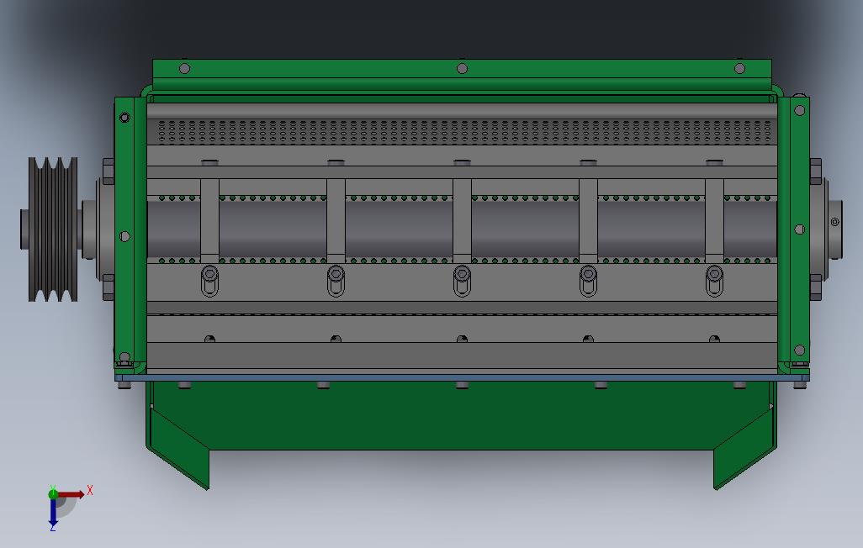The height and width of the screenshot is (548, 863).
Task: Click the green Y origin of the triad
Action: [x=53, y=493]
